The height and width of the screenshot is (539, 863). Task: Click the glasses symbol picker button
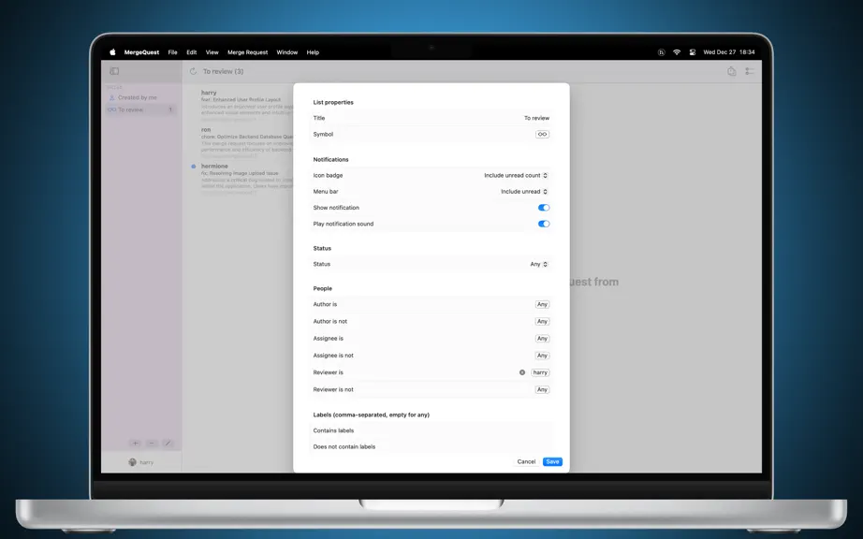[x=542, y=134]
